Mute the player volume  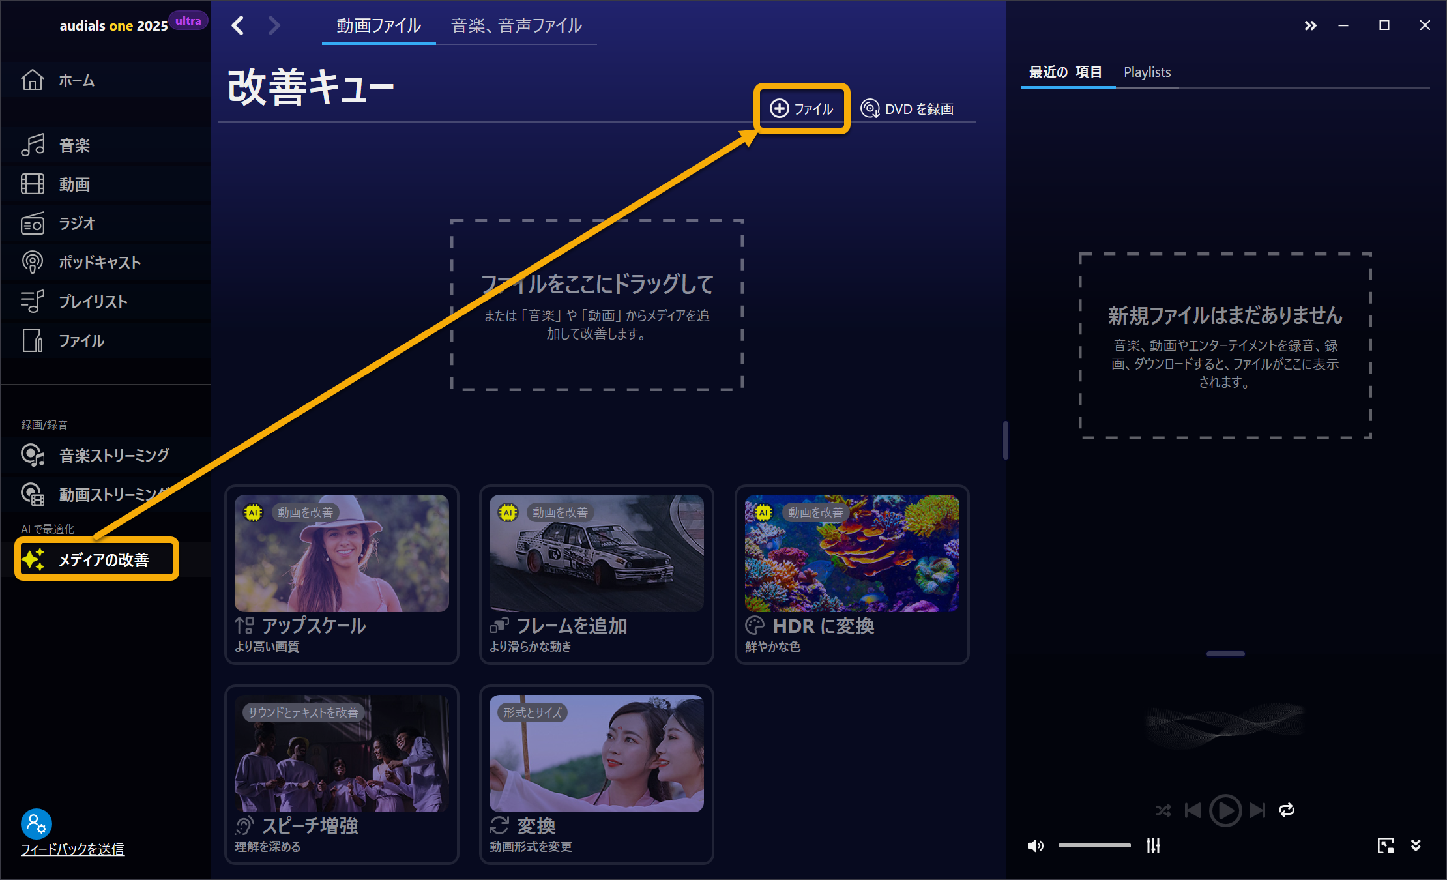[1036, 846]
